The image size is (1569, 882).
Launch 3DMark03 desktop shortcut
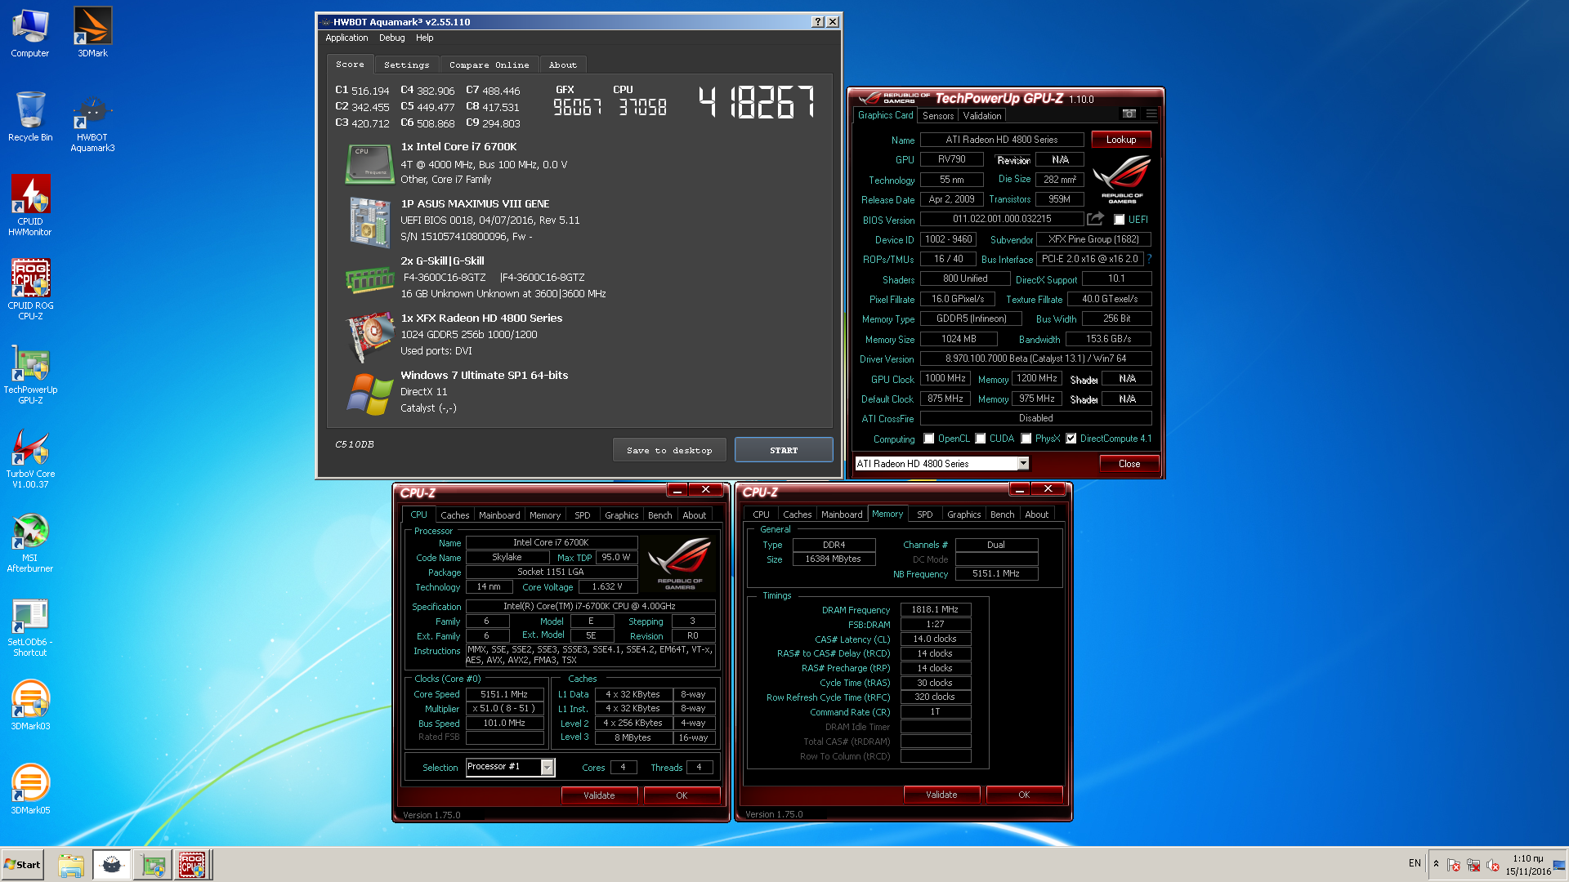(30, 705)
